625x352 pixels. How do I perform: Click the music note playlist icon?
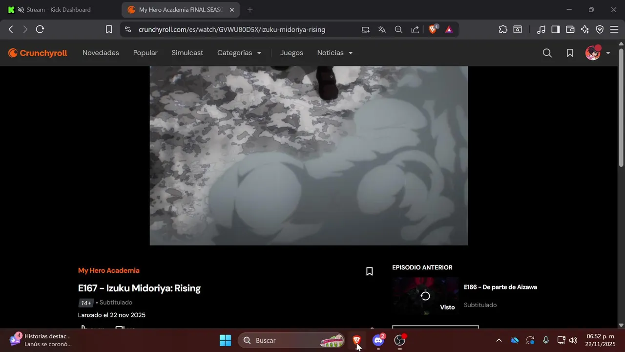point(541,29)
